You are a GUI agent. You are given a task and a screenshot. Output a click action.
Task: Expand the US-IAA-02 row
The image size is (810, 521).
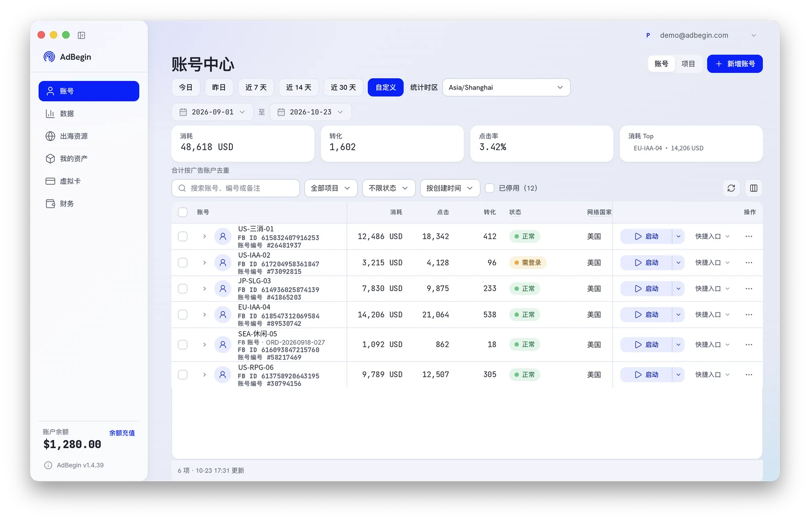coord(205,263)
